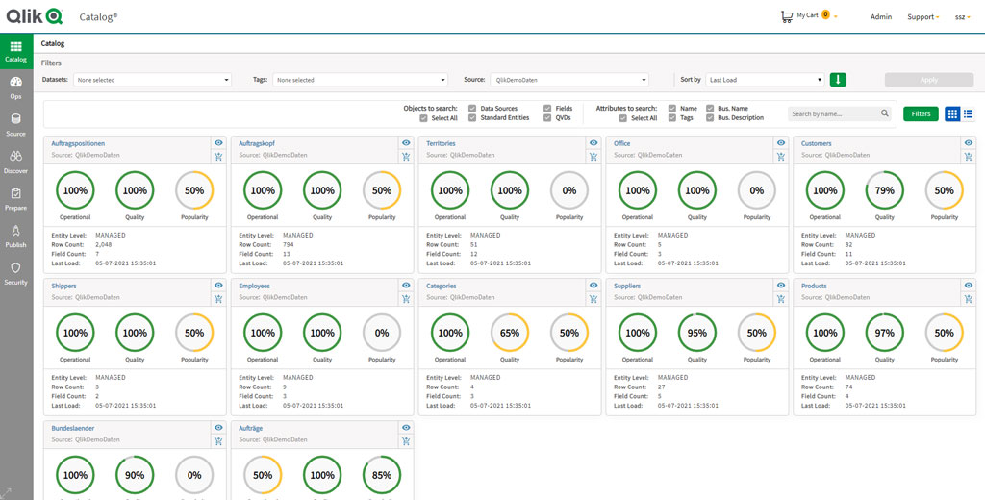Toggle the Data Sources checkbox
The height and width of the screenshot is (500, 985).
(472, 108)
